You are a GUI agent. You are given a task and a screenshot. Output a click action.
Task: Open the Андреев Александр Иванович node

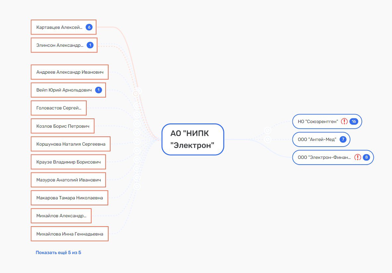pyautogui.click(x=70, y=72)
